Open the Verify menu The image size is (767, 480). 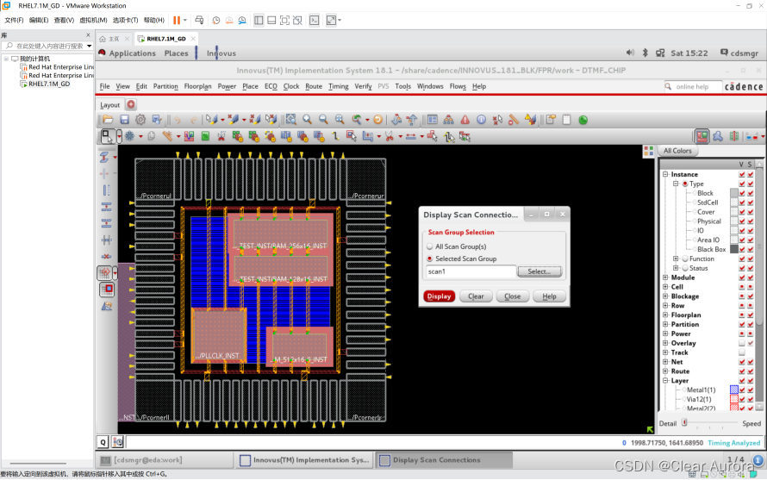[x=363, y=86]
